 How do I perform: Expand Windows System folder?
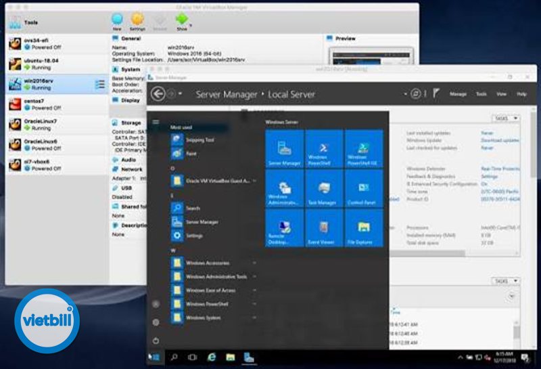pos(214,318)
